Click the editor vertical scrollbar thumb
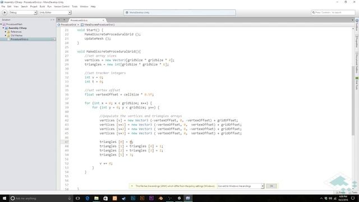Viewport: 359px width, 202px height. point(353,101)
